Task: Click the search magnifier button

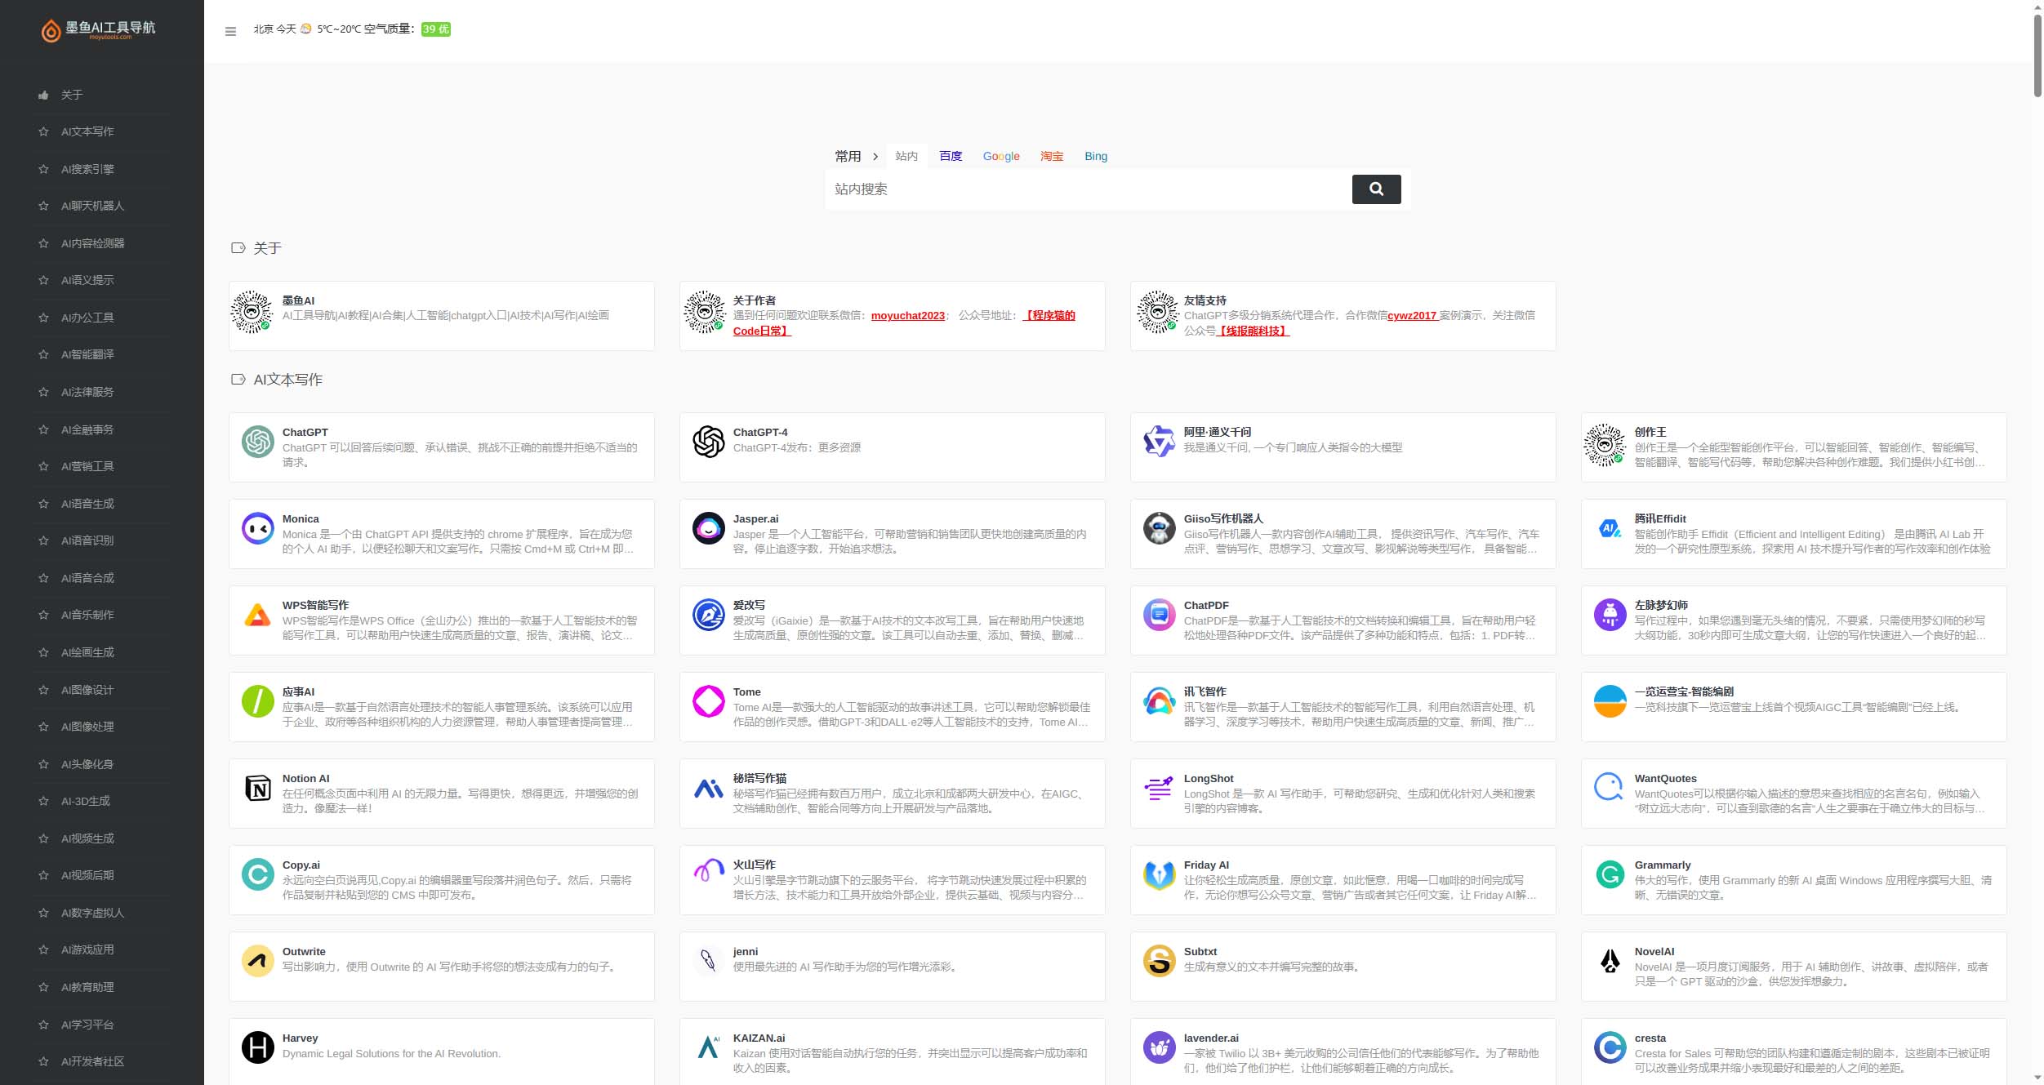Action: tap(1378, 188)
